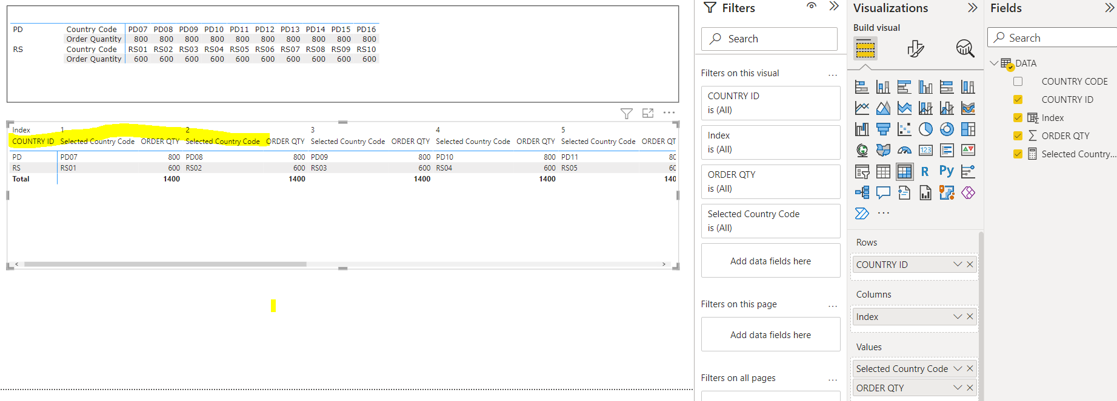The height and width of the screenshot is (401, 1117).
Task: Select the clustered bar chart visual
Action: point(904,87)
